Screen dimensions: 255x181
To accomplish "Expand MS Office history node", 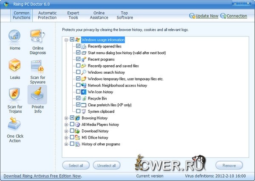I will pyautogui.click(x=66, y=138).
